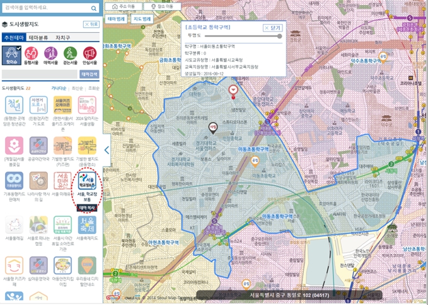This screenshot has width=428, height=305.
Task: Sort themes by 최신순
Action: [77, 88]
